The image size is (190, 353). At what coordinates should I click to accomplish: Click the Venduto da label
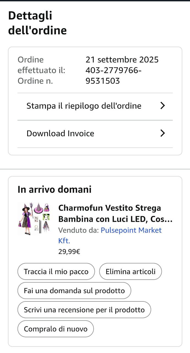79,230
